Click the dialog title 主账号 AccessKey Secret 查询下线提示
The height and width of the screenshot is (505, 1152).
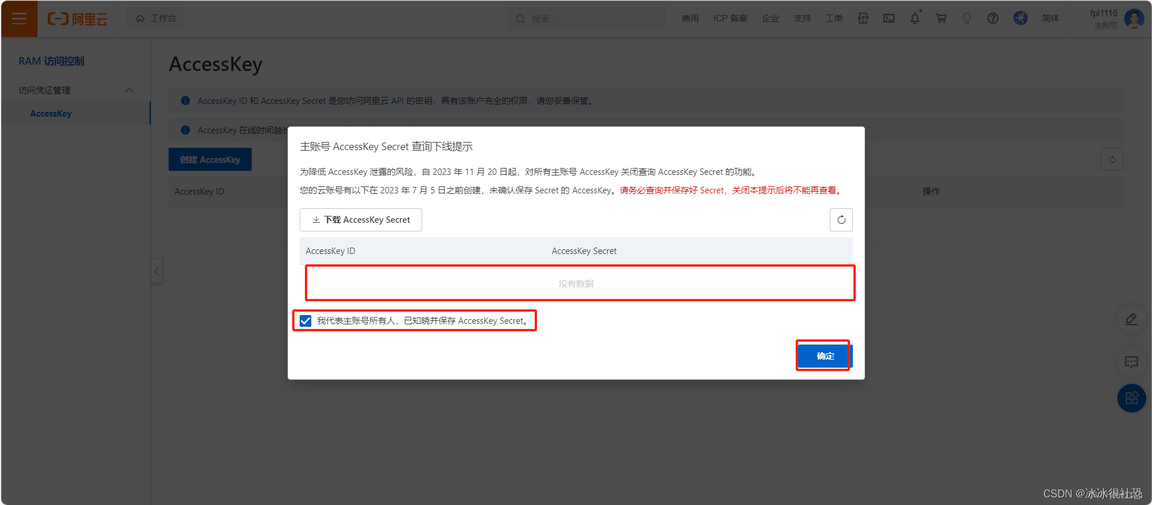point(386,147)
